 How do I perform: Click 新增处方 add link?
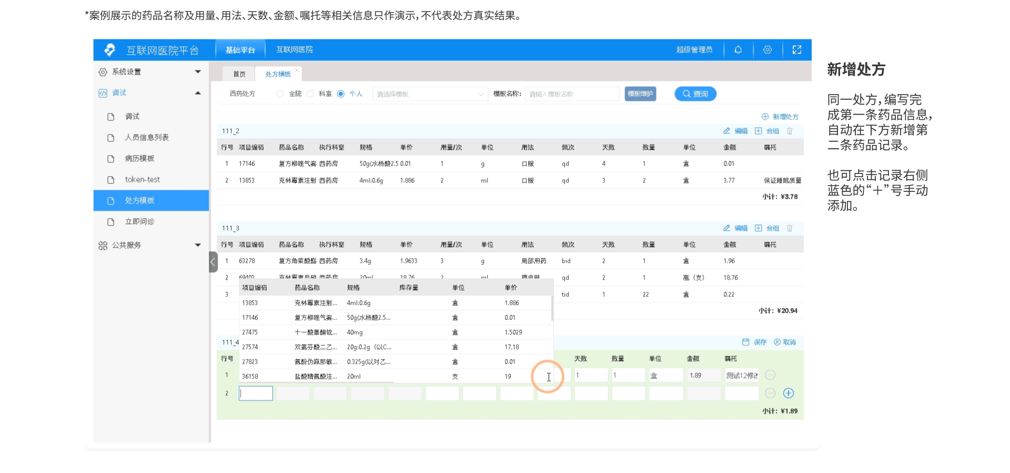coord(780,117)
